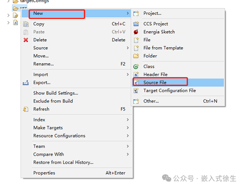Expand the Source submenu arrow
The width and height of the screenshot is (244, 188).
[128, 48]
